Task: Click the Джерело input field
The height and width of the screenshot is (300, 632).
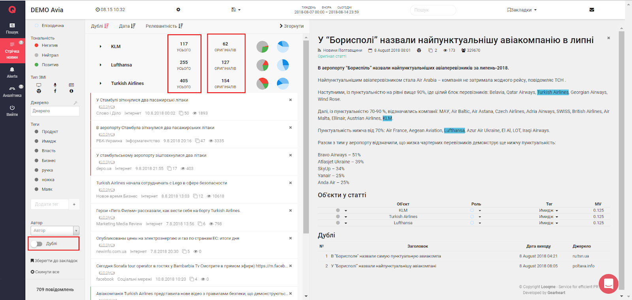Action: 55,111
